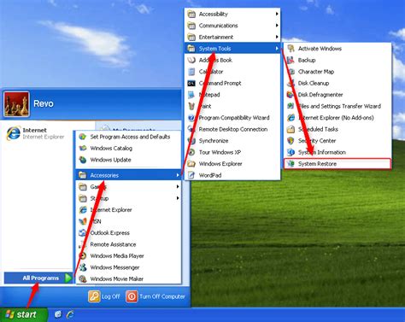
Task: Click the Turn Off Computer button
Action: 156,296
